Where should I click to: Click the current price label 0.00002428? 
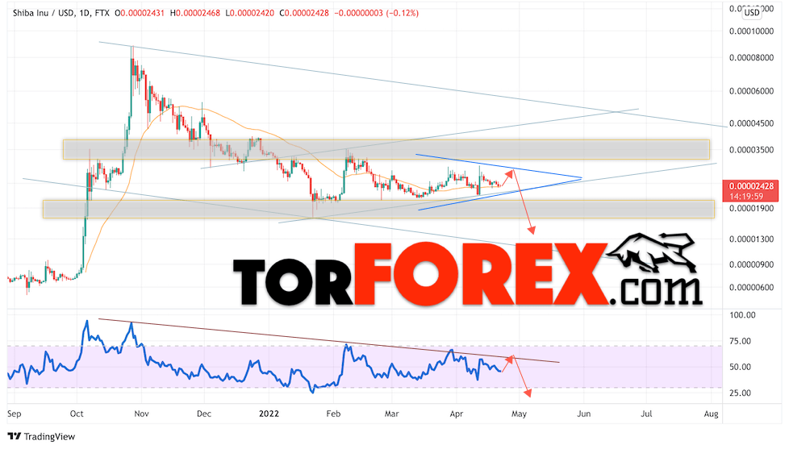(751, 186)
